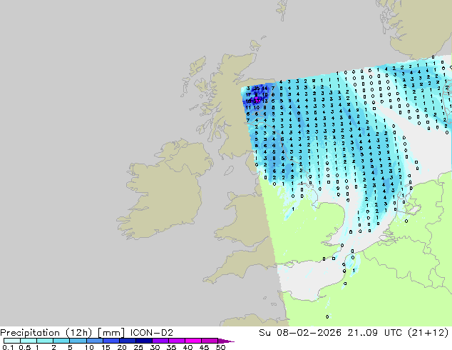
Task: Click the '0.5' legend scale value
Action: [x=24, y=347]
